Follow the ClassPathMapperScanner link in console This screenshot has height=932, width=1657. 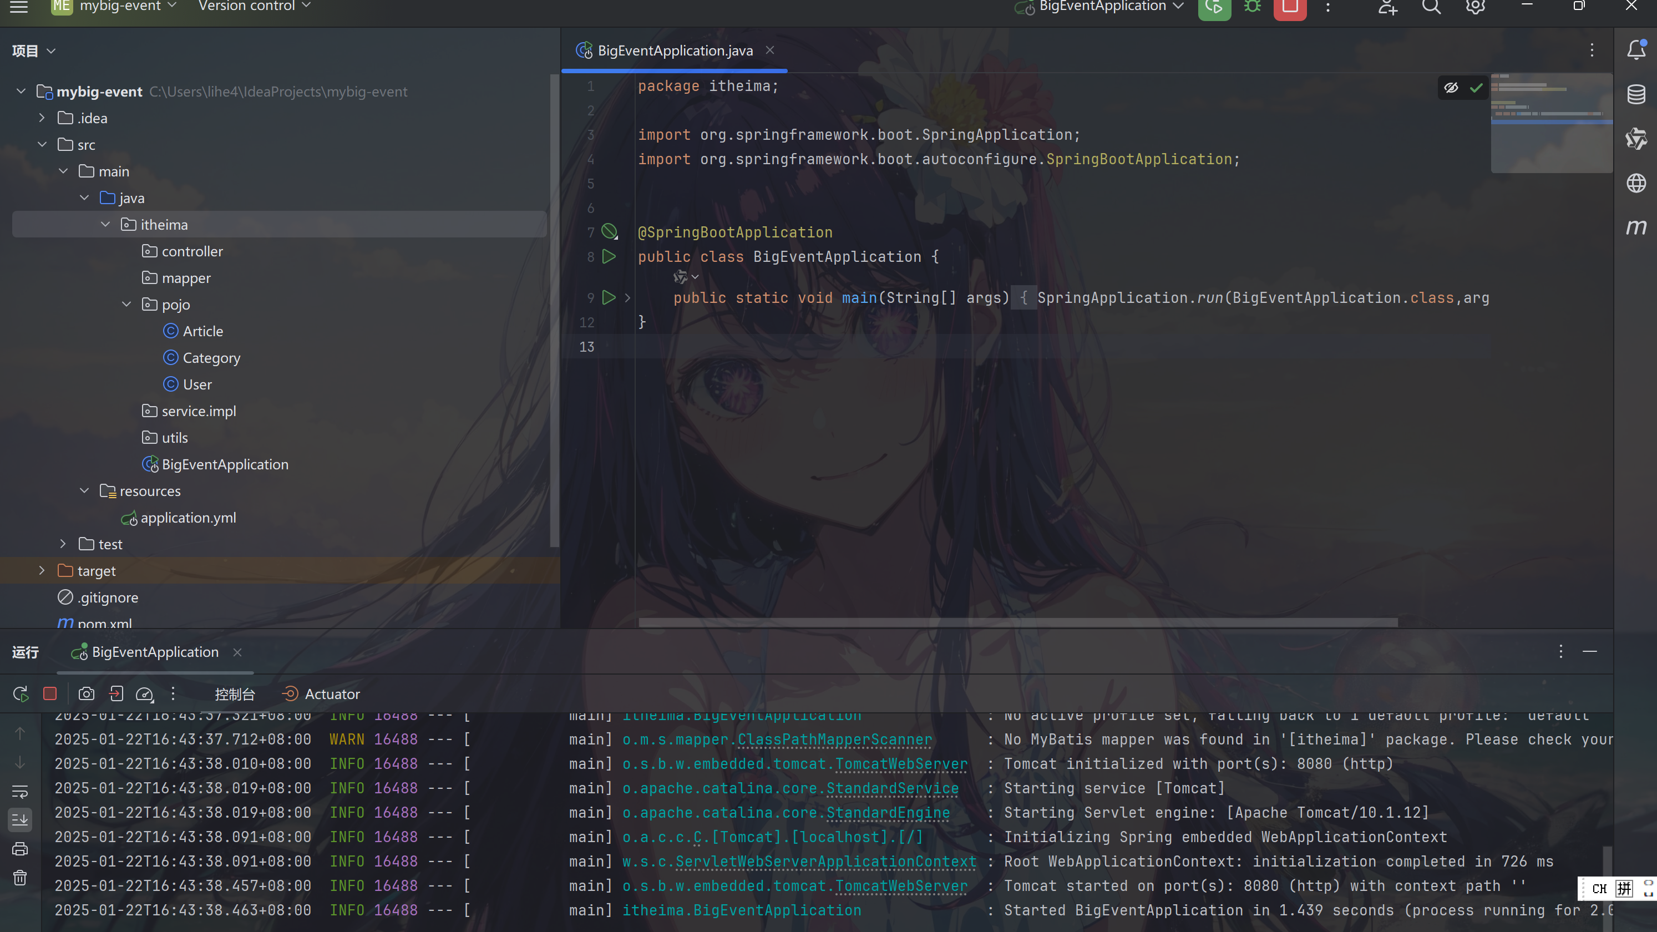click(834, 739)
